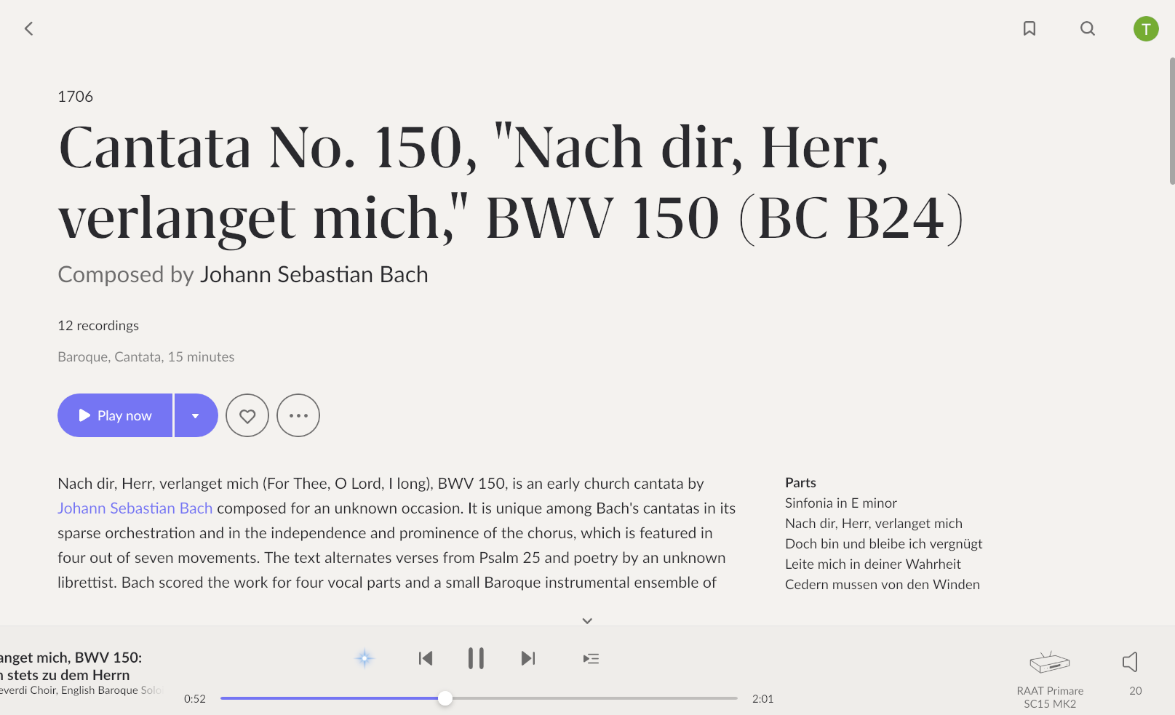Screen dimensions: 1175x715
Task: Open volume speaker control
Action: coord(1131,662)
